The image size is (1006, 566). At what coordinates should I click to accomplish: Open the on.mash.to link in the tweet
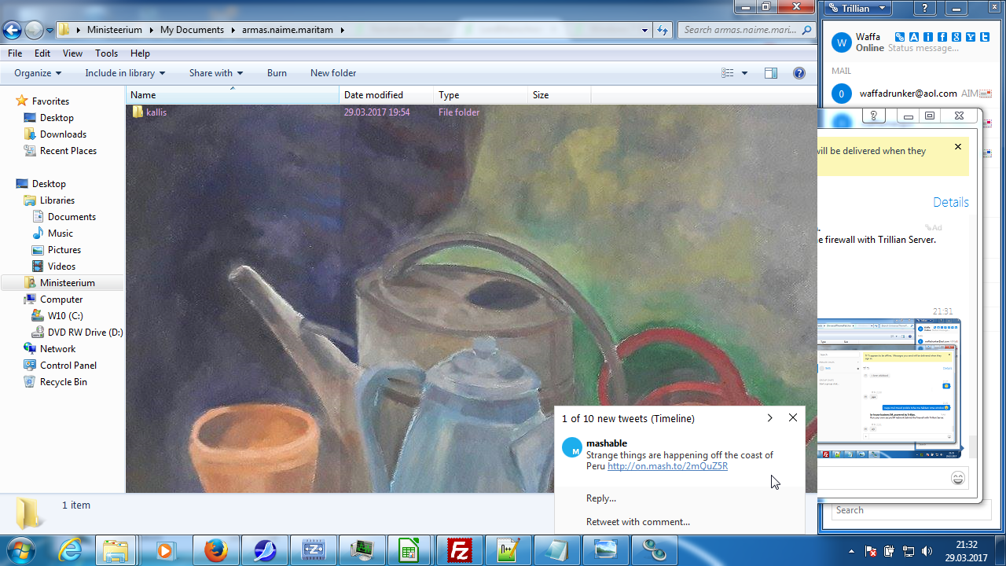667,466
